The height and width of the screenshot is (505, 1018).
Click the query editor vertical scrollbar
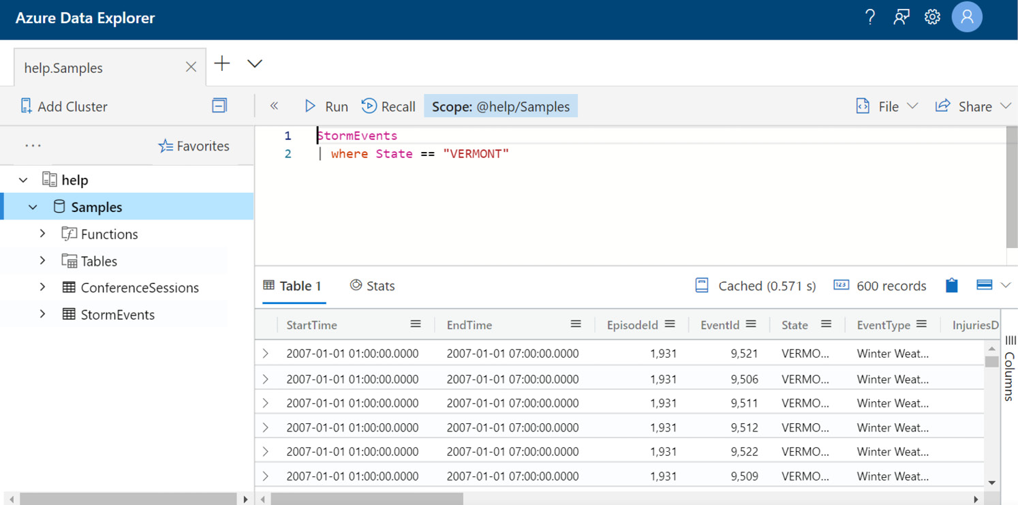pyautogui.click(x=1012, y=187)
